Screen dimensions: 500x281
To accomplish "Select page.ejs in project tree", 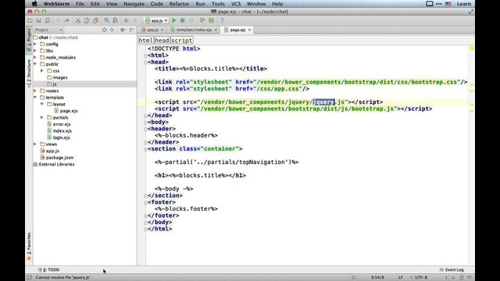I will point(69,111).
